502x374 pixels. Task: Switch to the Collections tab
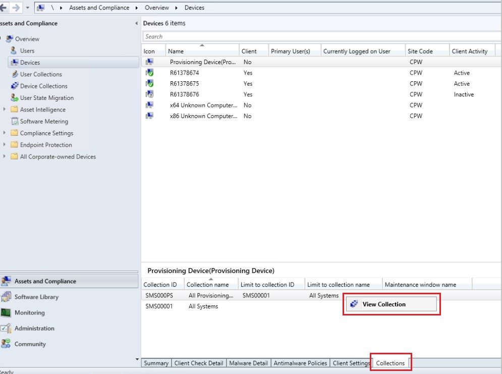click(391, 363)
